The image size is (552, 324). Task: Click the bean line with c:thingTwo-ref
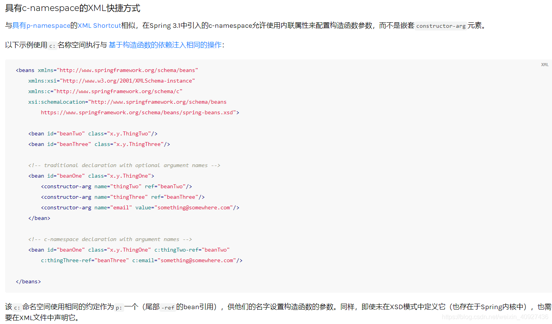[x=129, y=250]
